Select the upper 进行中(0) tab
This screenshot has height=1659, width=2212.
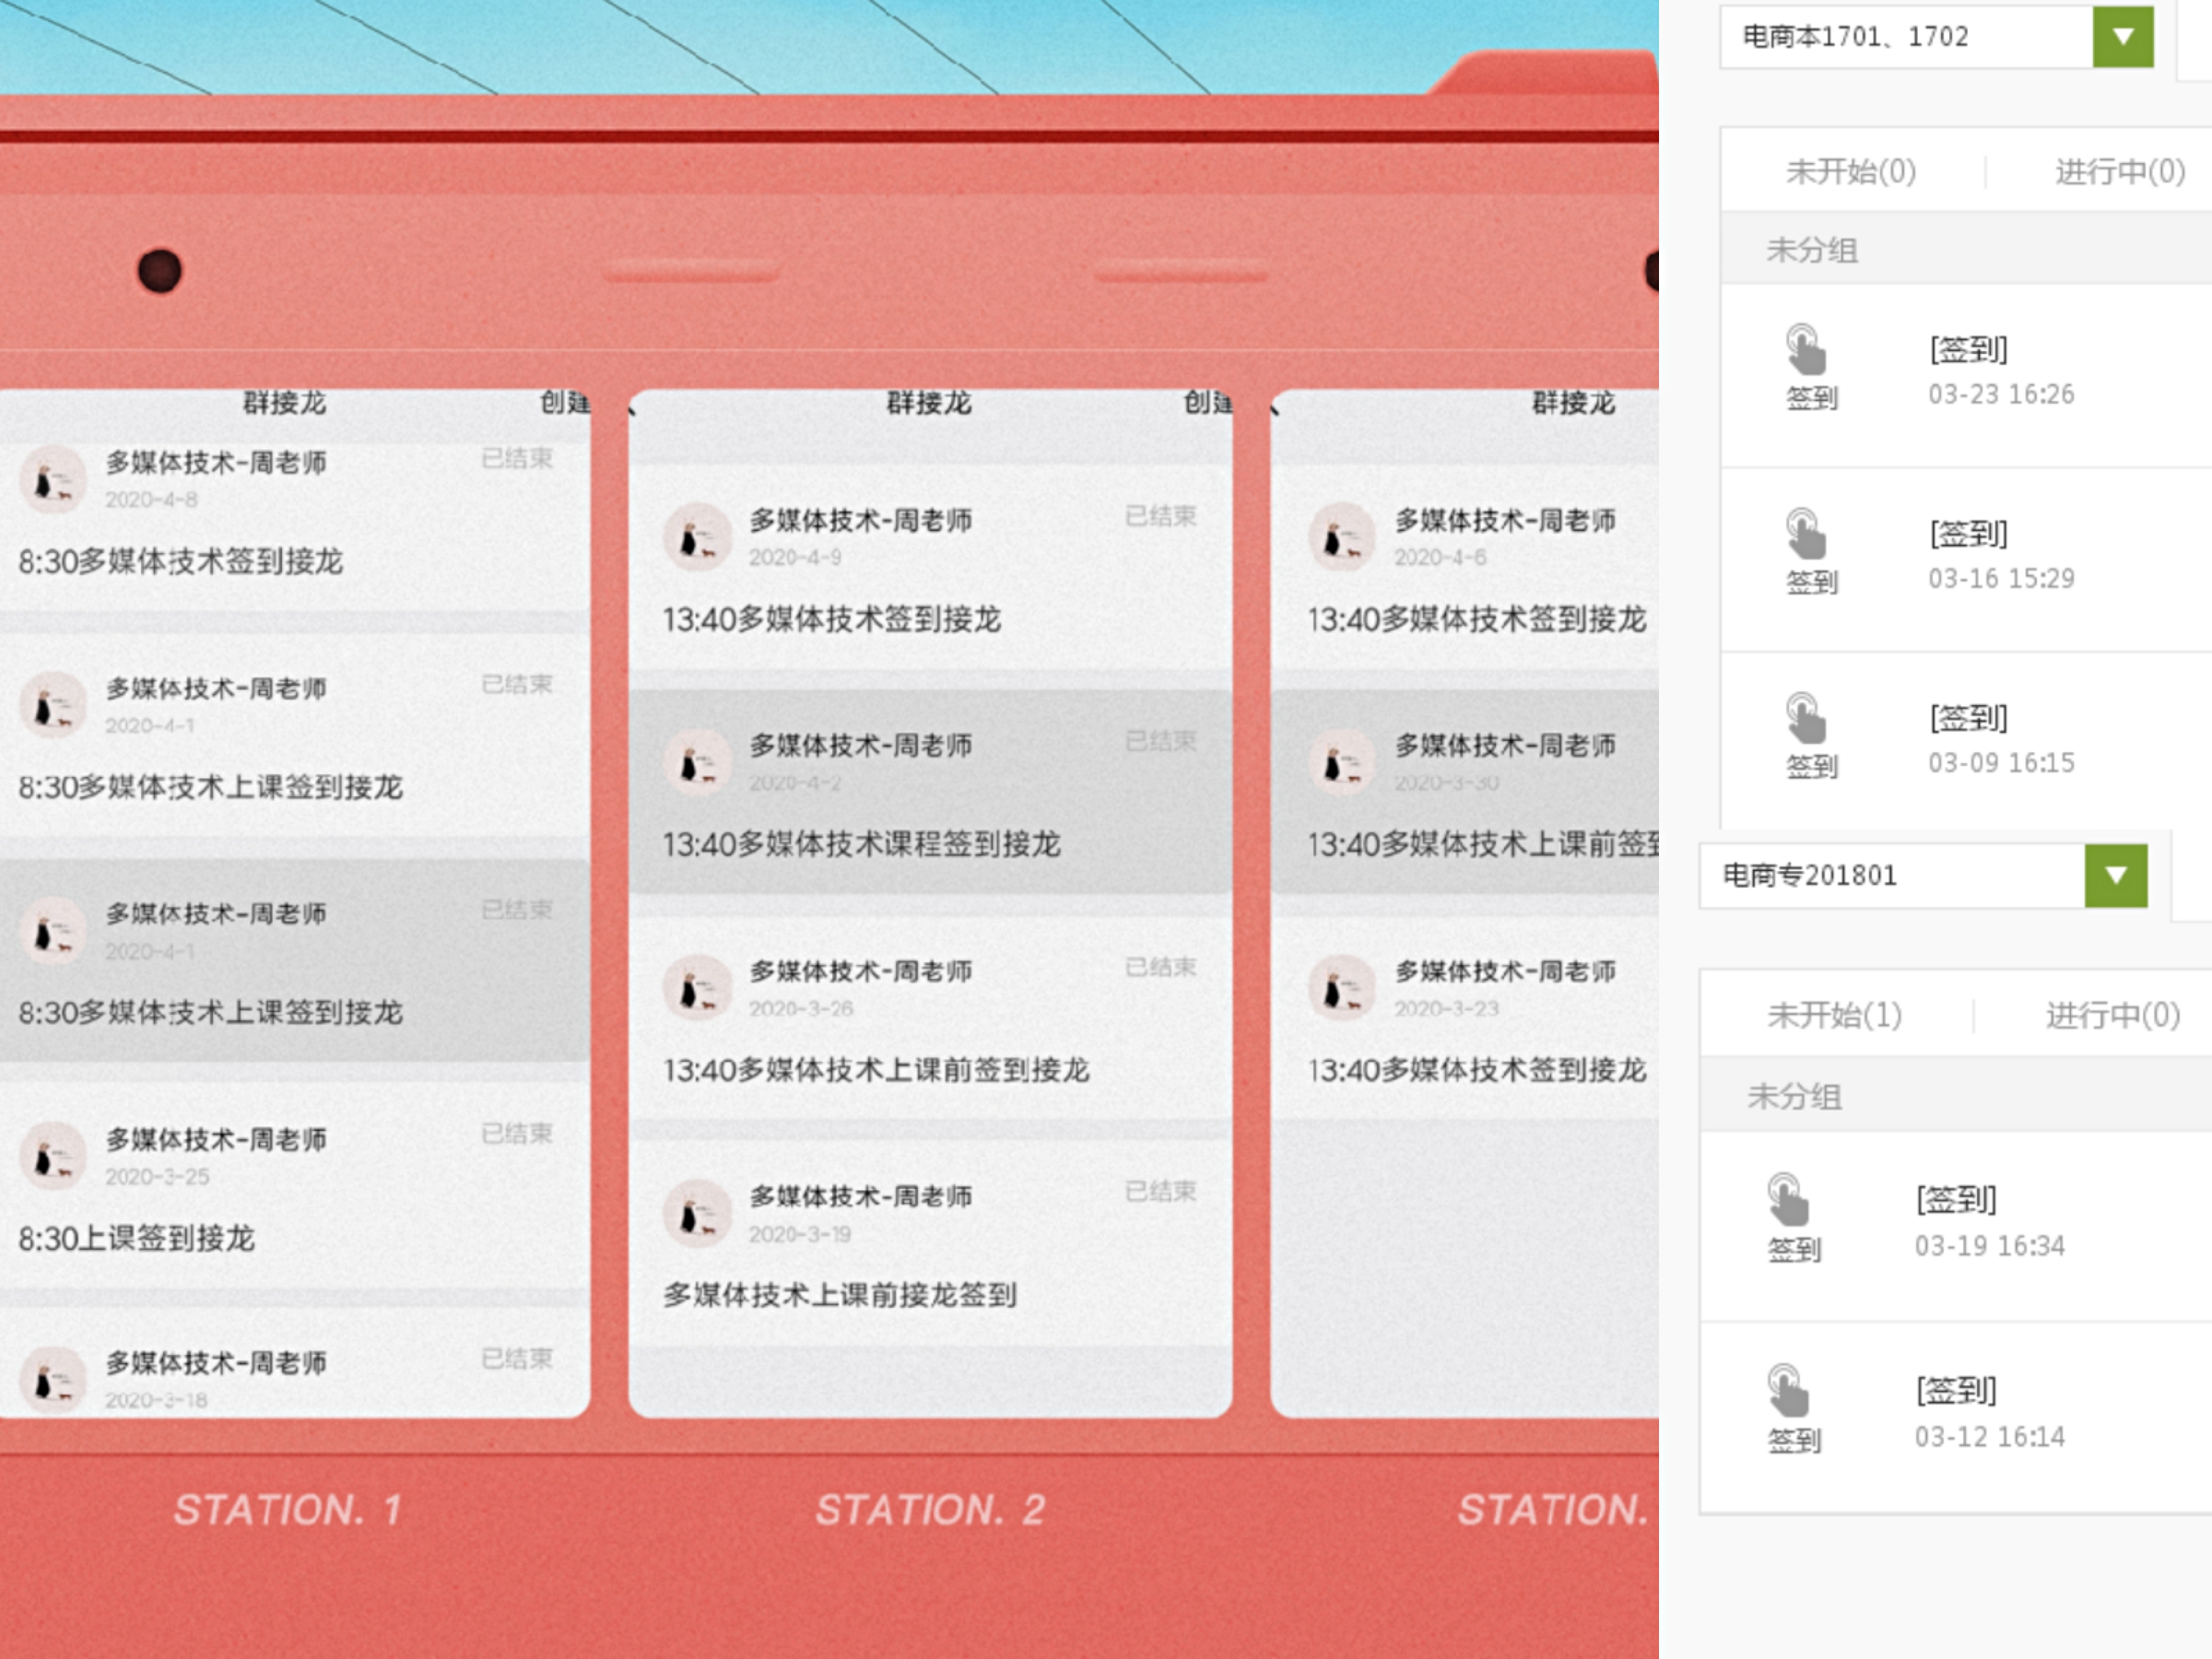coord(2119,172)
